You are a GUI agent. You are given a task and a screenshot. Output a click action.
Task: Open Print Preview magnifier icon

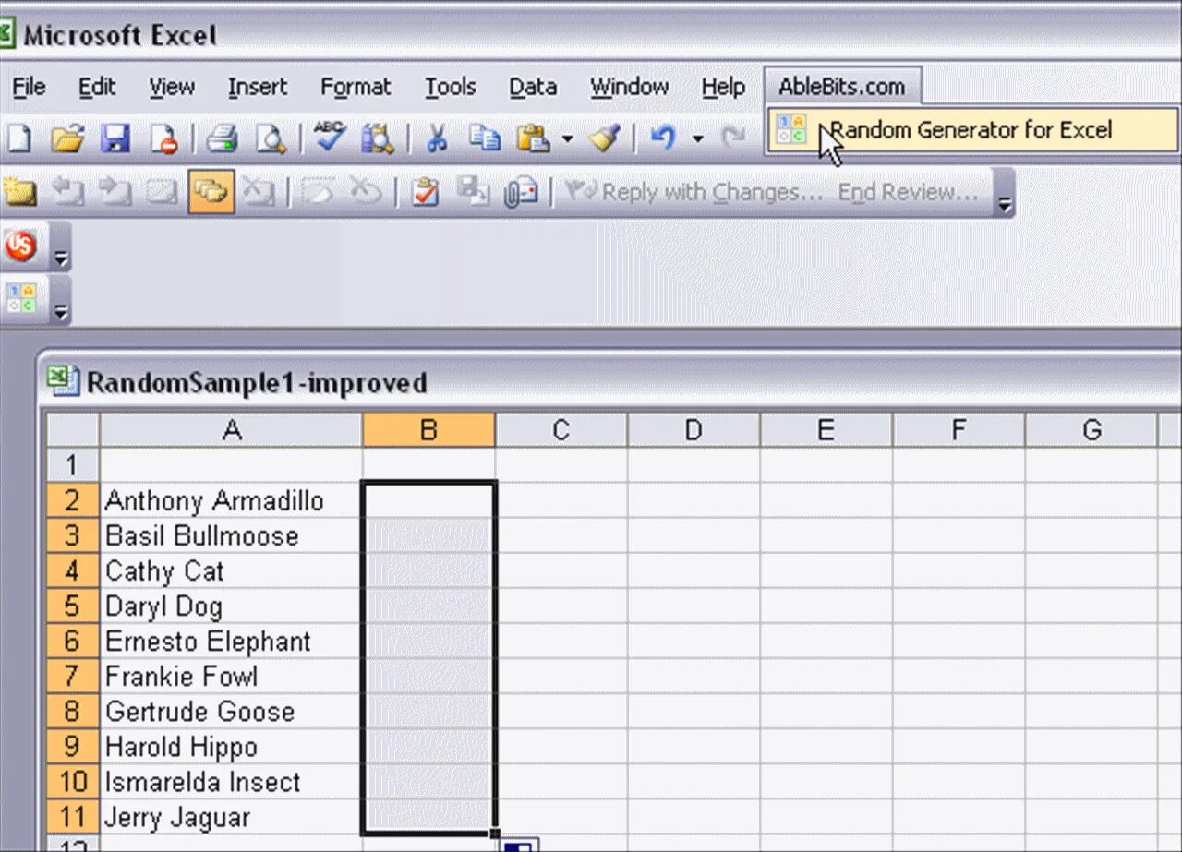[x=271, y=138]
